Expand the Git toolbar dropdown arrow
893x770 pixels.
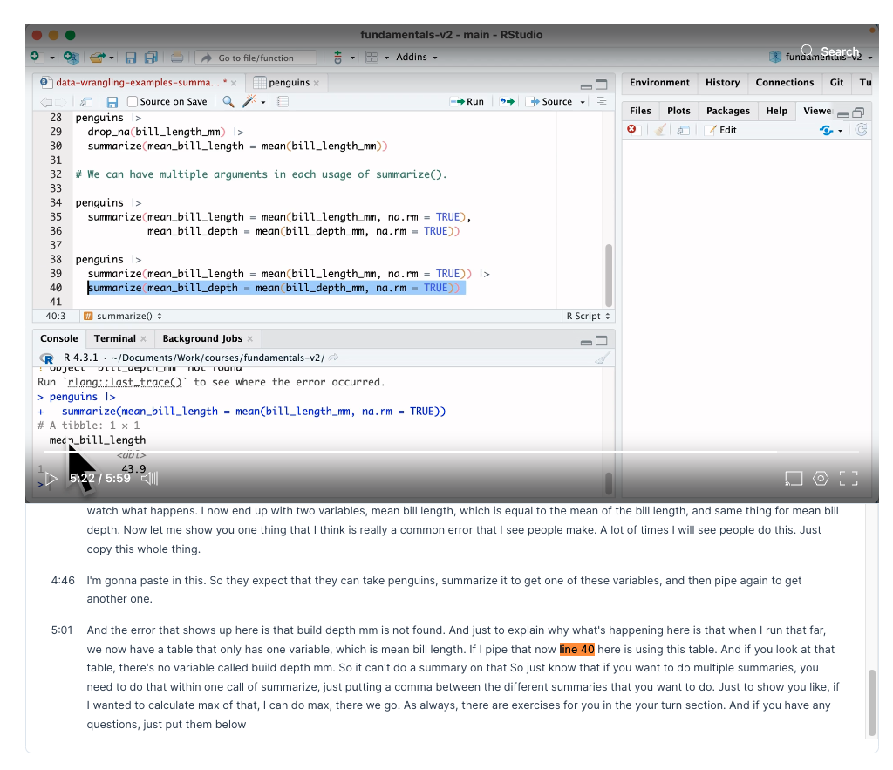(x=352, y=58)
